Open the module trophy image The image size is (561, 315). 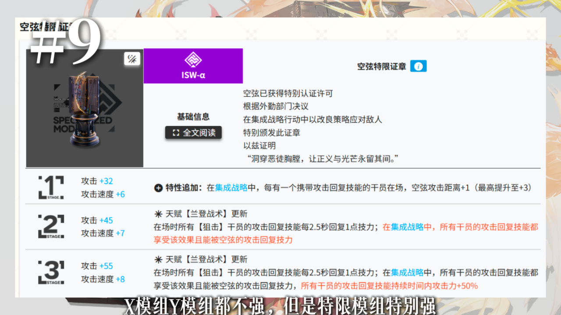[x=85, y=108]
